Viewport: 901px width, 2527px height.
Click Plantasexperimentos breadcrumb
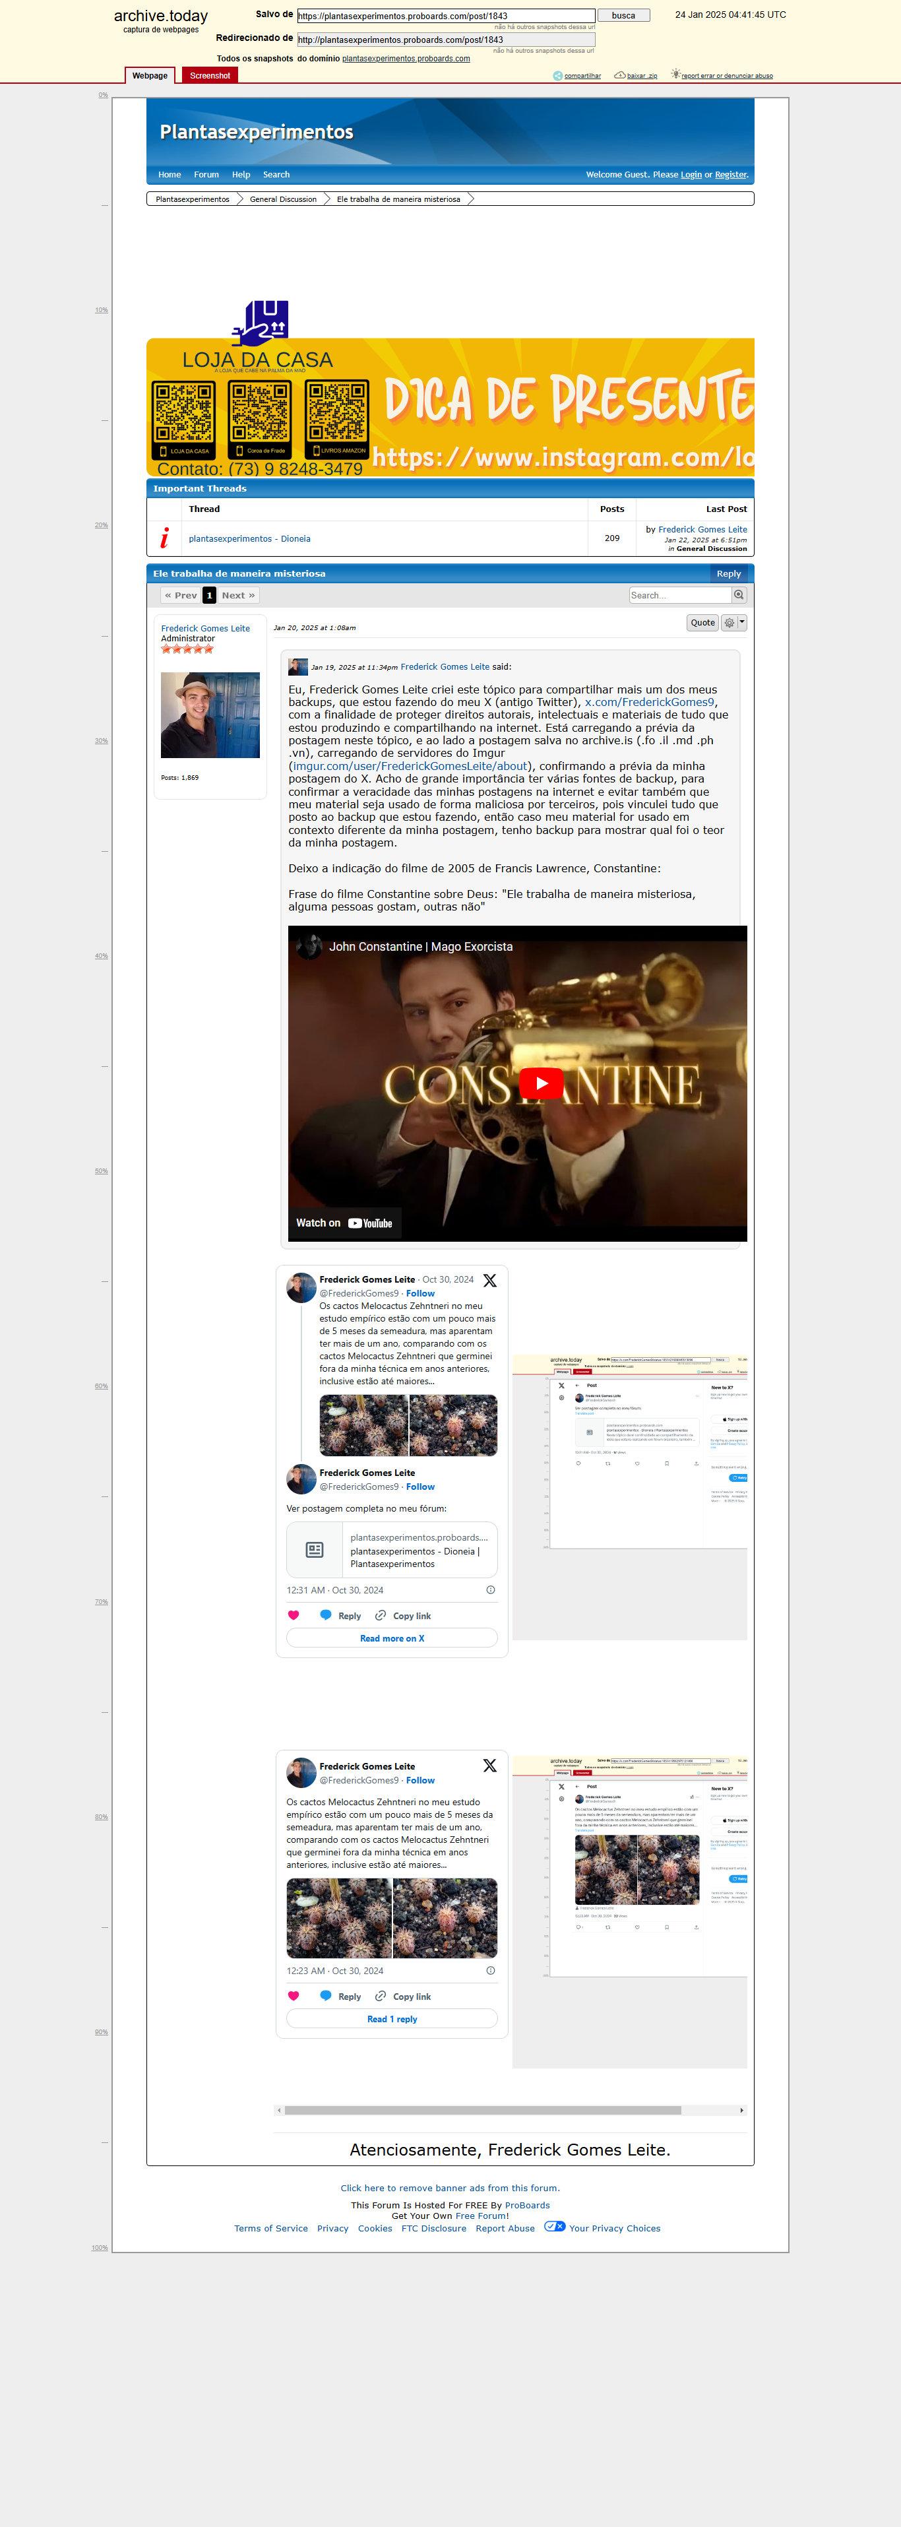coord(192,199)
